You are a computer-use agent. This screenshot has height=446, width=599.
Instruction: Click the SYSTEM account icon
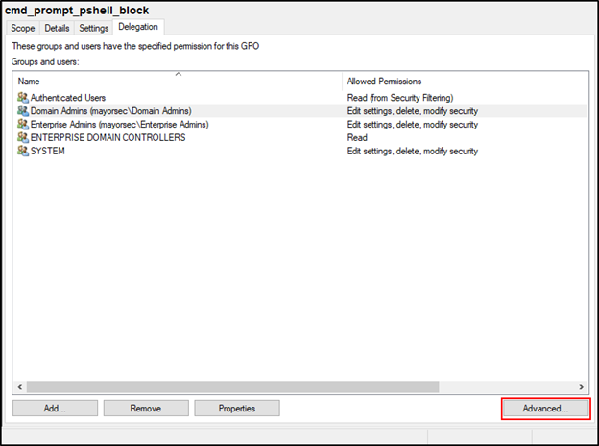[x=23, y=152]
